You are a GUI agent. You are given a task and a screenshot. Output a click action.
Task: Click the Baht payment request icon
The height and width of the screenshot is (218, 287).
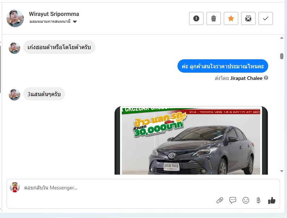coord(258,200)
